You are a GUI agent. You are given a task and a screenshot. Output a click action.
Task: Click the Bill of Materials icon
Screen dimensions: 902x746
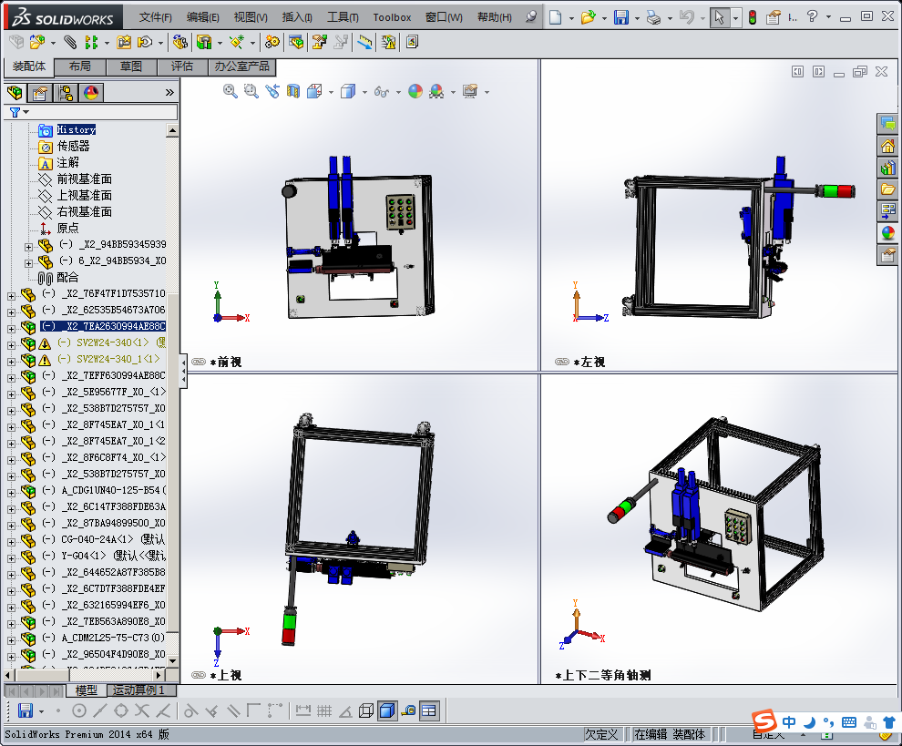(296, 42)
